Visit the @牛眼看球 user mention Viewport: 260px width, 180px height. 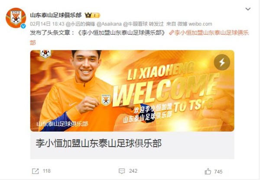[135, 24]
